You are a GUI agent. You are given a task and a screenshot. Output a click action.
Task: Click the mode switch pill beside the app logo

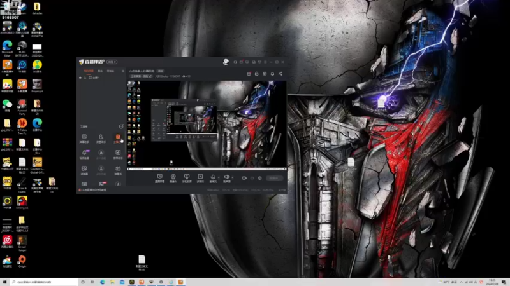tap(112, 62)
